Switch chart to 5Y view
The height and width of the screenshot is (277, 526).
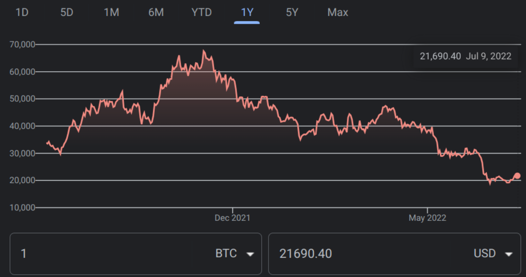(292, 12)
